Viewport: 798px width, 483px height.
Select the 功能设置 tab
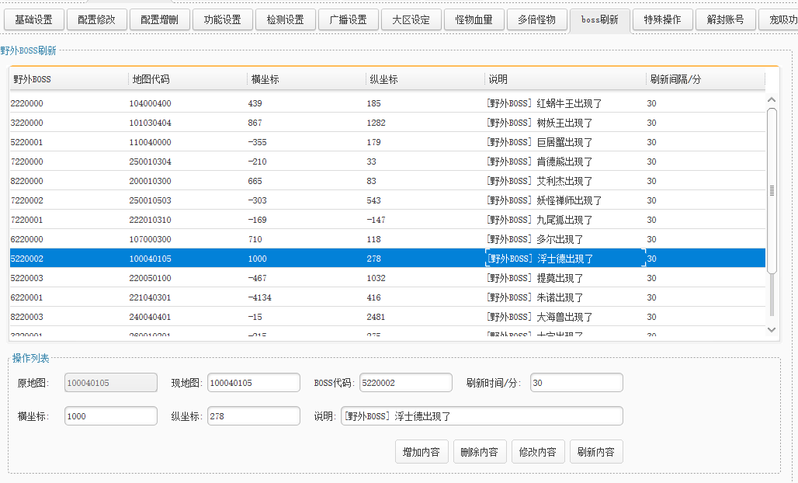[x=223, y=20]
